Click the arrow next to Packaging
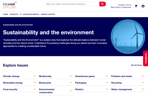Image resolution: width=148 pixels, height=99 pixels. pyautogui.click(x=107, y=82)
